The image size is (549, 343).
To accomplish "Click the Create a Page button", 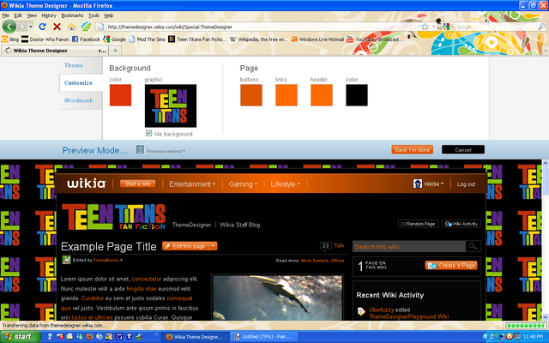I will coord(451,266).
